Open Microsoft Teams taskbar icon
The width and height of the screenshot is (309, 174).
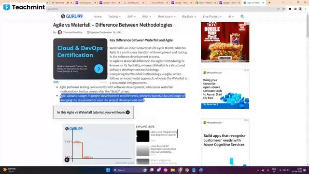point(159,170)
